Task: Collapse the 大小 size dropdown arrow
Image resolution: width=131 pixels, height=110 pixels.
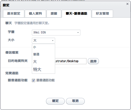Action: pos(53,41)
